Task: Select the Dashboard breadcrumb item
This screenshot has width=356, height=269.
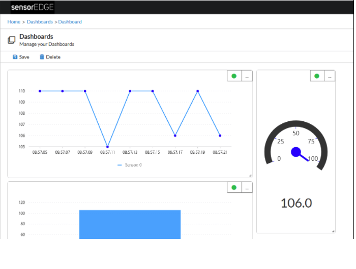Action: (x=70, y=22)
